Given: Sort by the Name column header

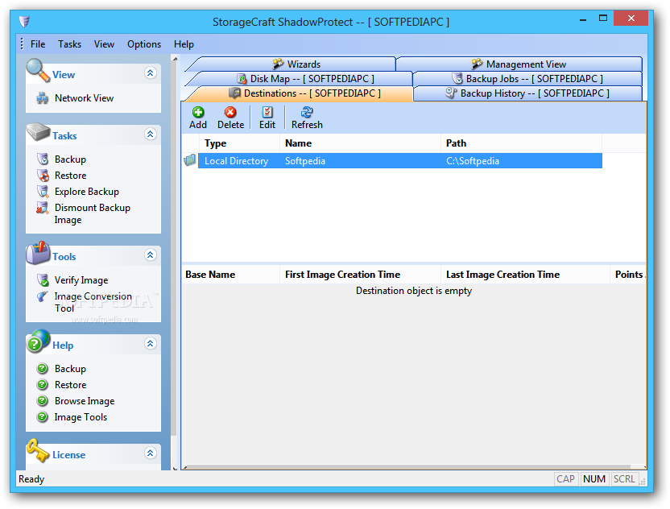Looking at the screenshot, I should coord(360,143).
